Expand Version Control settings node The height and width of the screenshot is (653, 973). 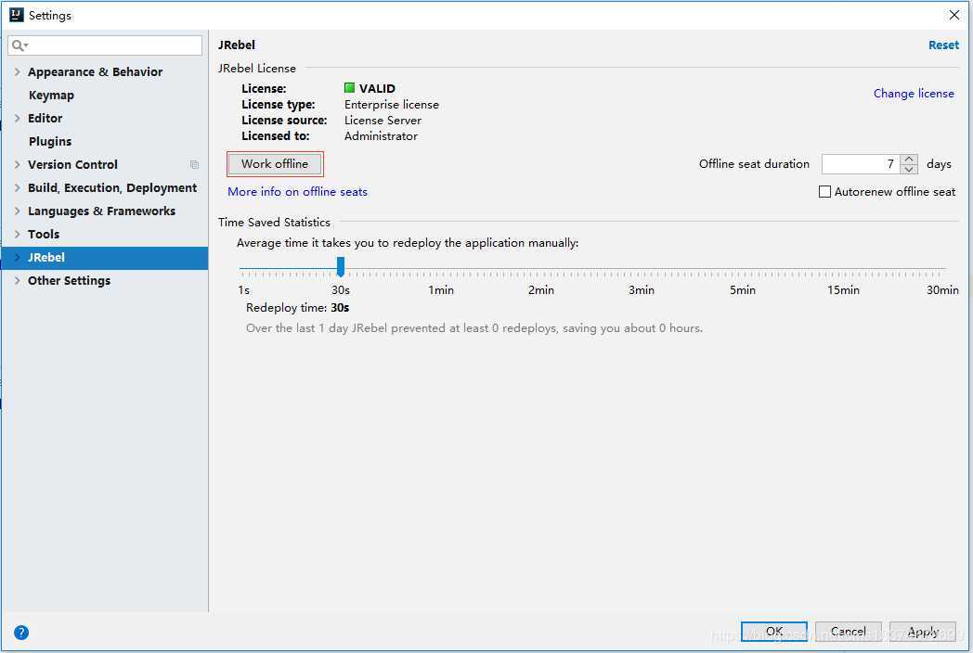(x=18, y=164)
